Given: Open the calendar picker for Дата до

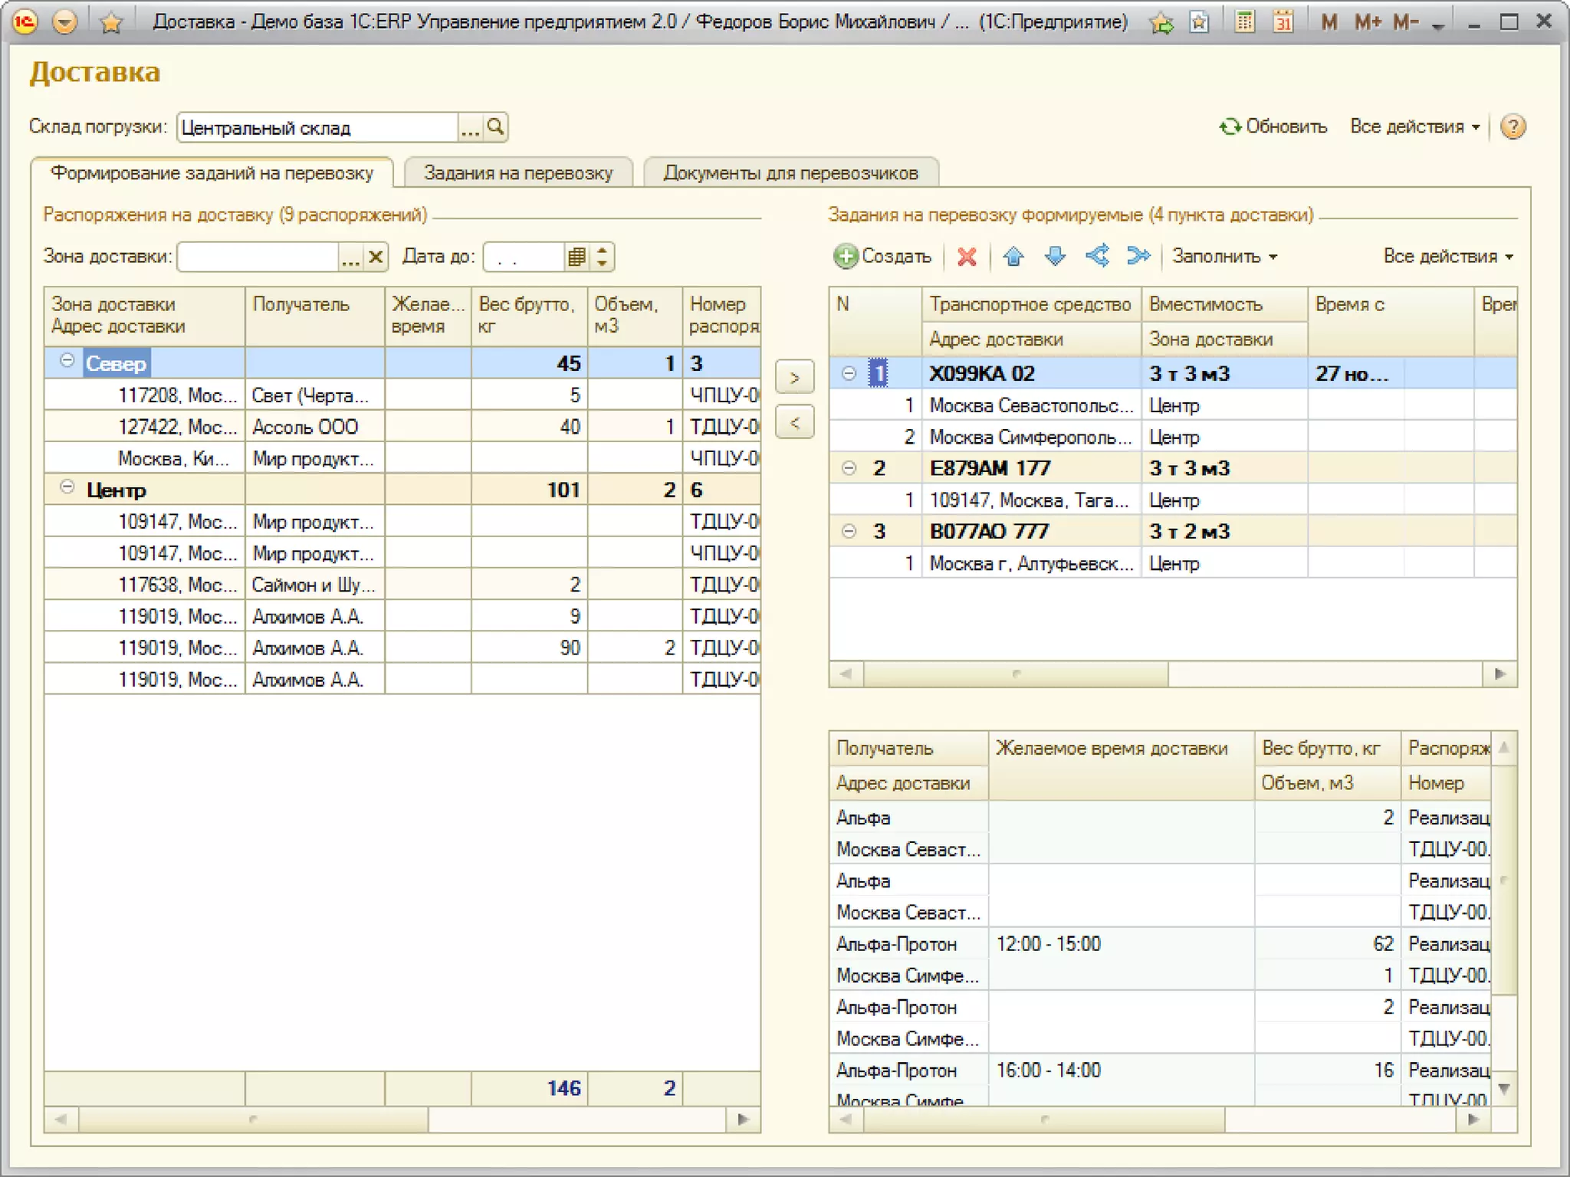Looking at the screenshot, I should pyautogui.click(x=576, y=256).
